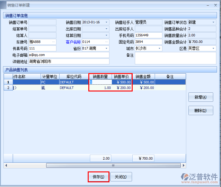The width and height of the screenshot is (221, 187).
Task: Click the ¥500.00 销售单价 cell
Action: click(x=122, y=82)
